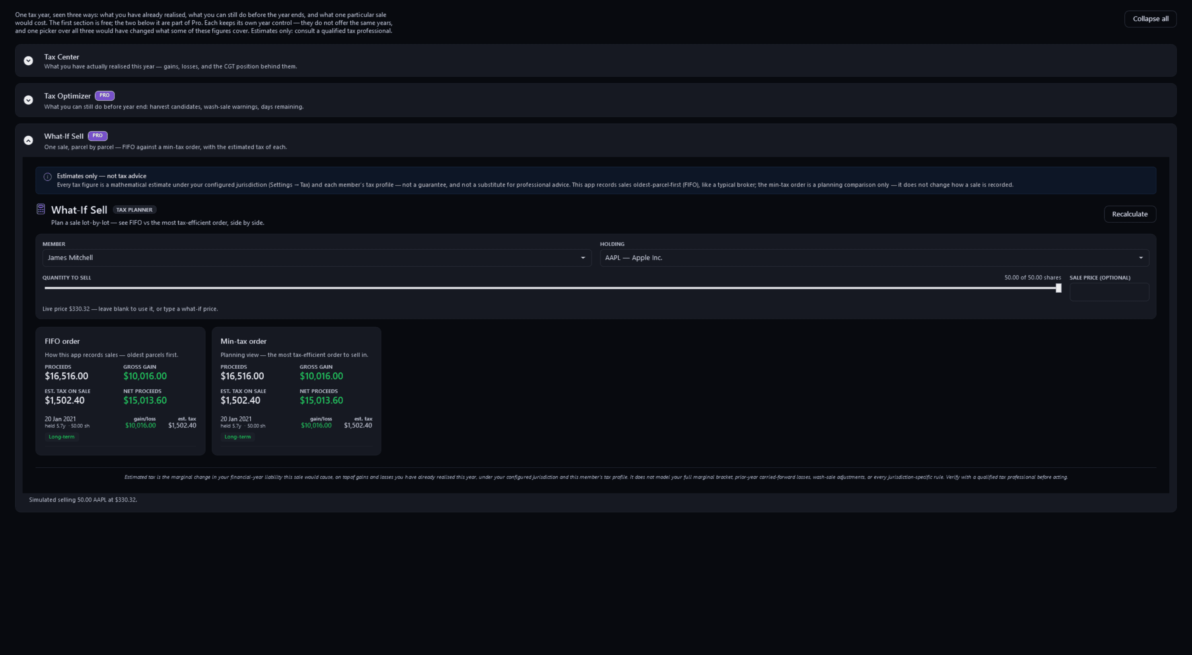
Task: Click the PRO badge beside Tax Optimizer
Action: [105, 95]
